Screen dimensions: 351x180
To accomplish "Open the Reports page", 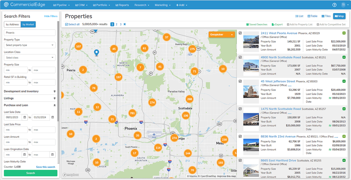I will 122,5.
